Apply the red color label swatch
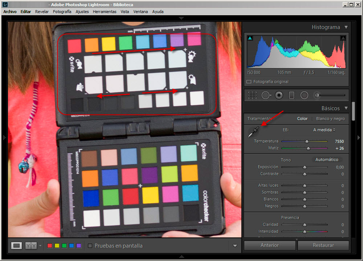 pos(50,245)
